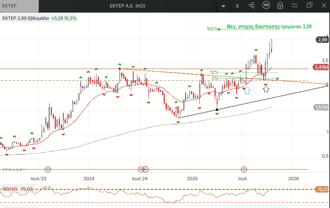Select the blue up arrow annotation
The image size is (330, 208).
(x=247, y=91)
